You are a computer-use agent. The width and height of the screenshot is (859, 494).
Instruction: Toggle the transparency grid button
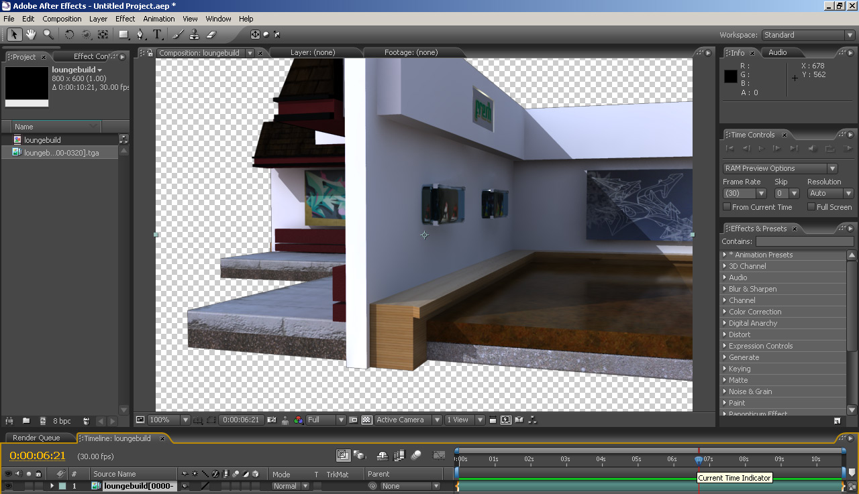coord(366,420)
